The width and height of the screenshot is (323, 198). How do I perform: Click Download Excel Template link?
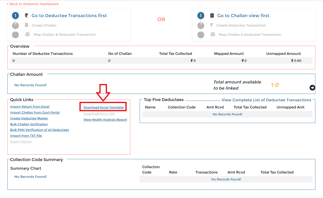(x=104, y=107)
